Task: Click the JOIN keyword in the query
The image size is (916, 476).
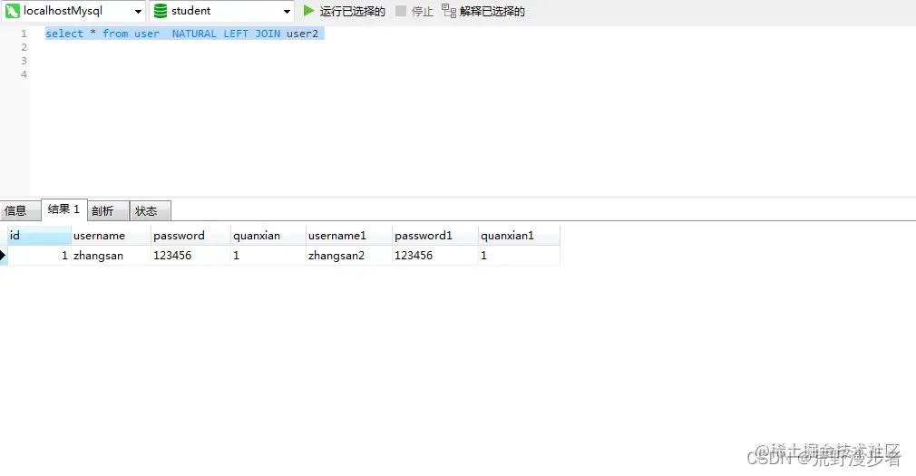Action: click(x=268, y=34)
